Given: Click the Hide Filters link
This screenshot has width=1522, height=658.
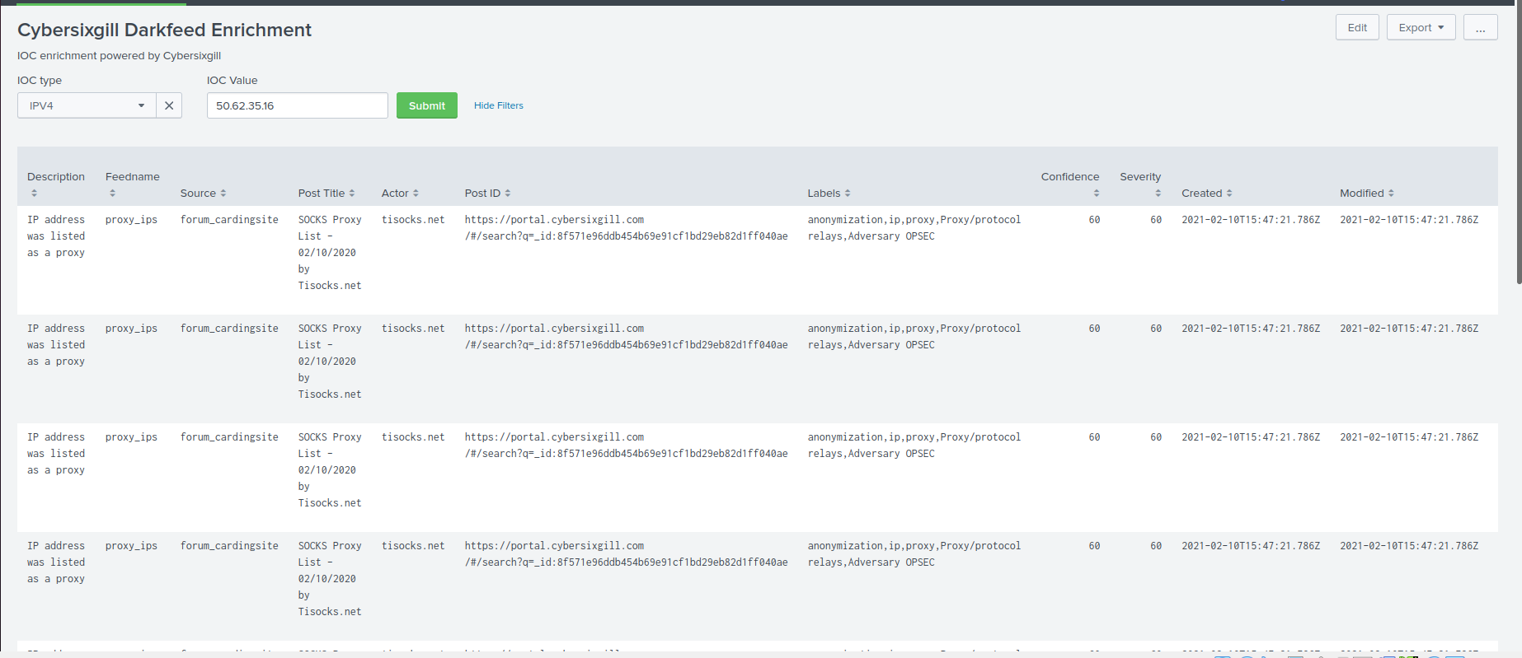Looking at the screenshot, I should [x=498, y=105].
